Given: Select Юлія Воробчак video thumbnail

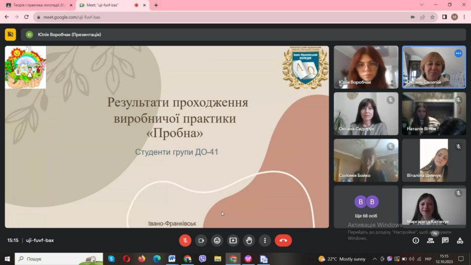Looking at the screenshot, I should (x=366, y=67).
